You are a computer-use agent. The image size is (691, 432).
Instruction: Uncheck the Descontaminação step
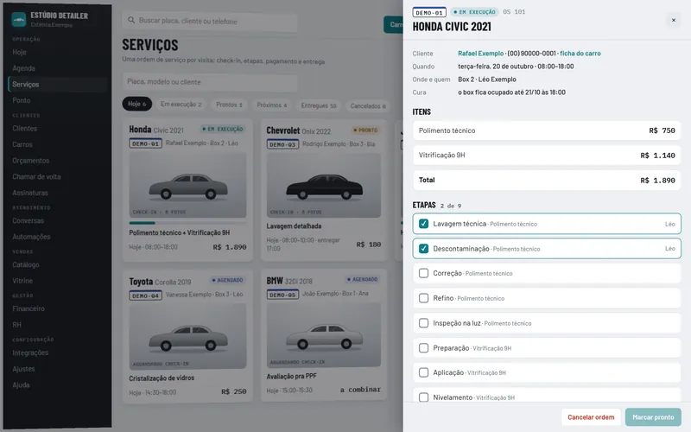423,249
